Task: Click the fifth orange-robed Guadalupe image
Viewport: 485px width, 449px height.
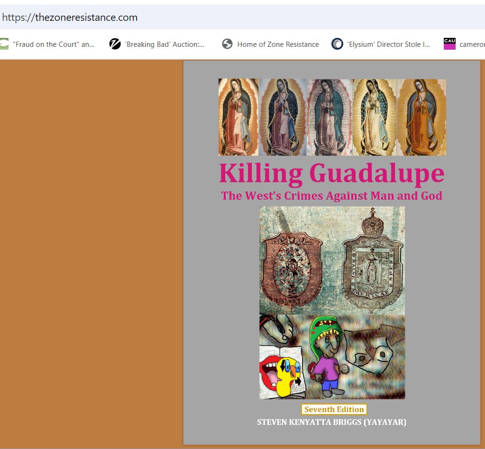Action: pyautogui.click(x=421, y=117)
